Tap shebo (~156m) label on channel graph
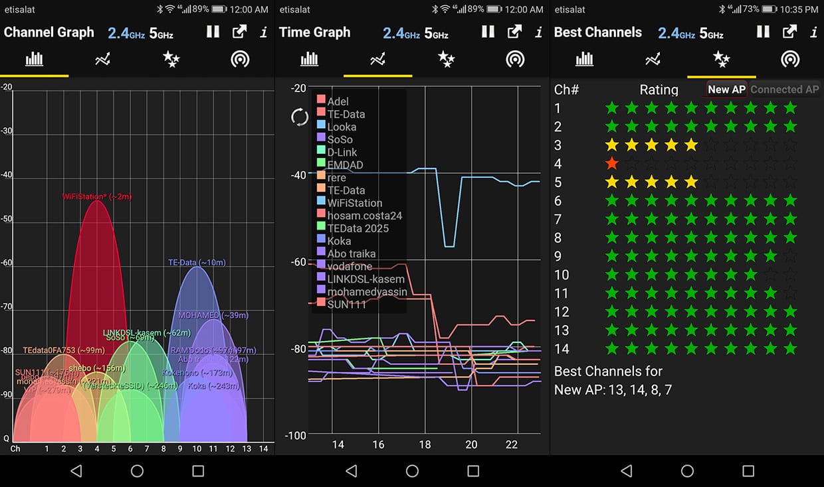Screen dimensions: 824x487 pos(97,368)
